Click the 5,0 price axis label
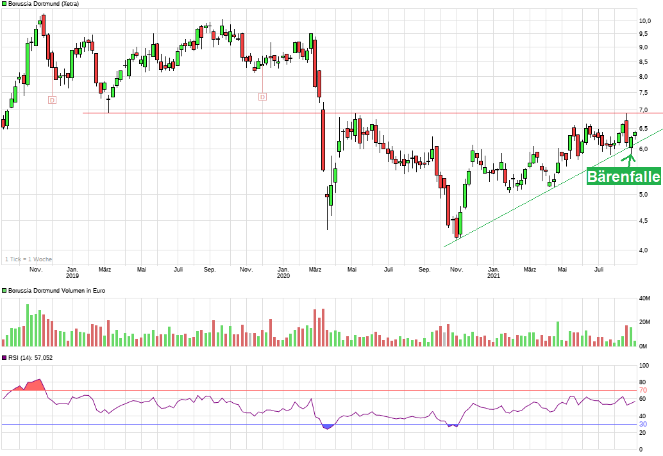 pos(643,195)
